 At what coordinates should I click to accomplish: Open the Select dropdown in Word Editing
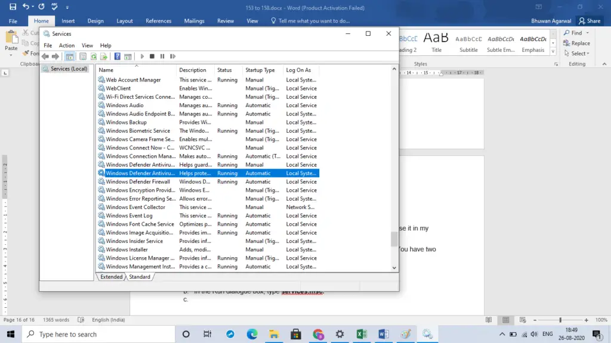coord(577,53)
